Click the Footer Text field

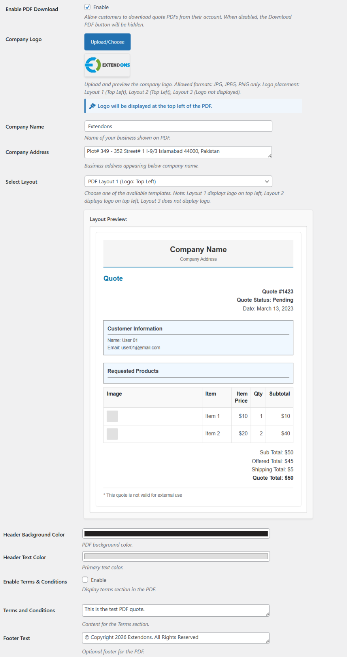coord(176,638)
